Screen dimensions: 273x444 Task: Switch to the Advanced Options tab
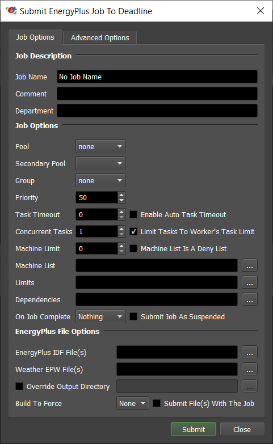100,37
